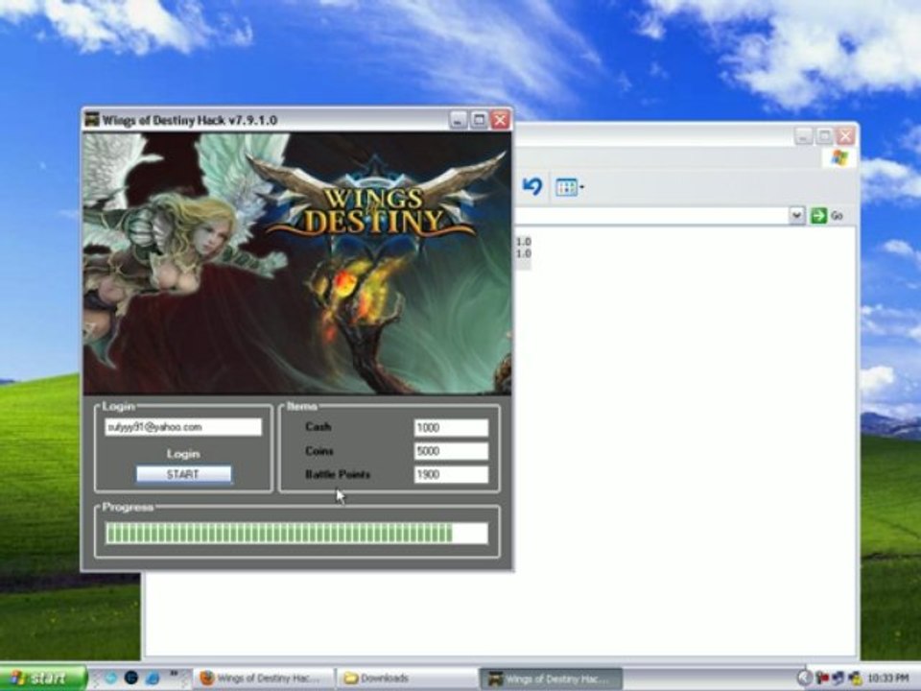Click the first quick launch icon

click(x=110, y=679)
